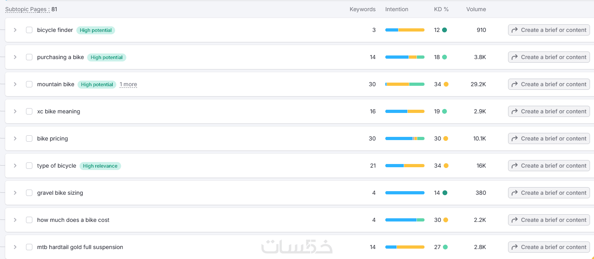Click the KD dot for purchasing a bike
Image resolution: width=594 pixels, height=259 pixels.
coord(445,57)
